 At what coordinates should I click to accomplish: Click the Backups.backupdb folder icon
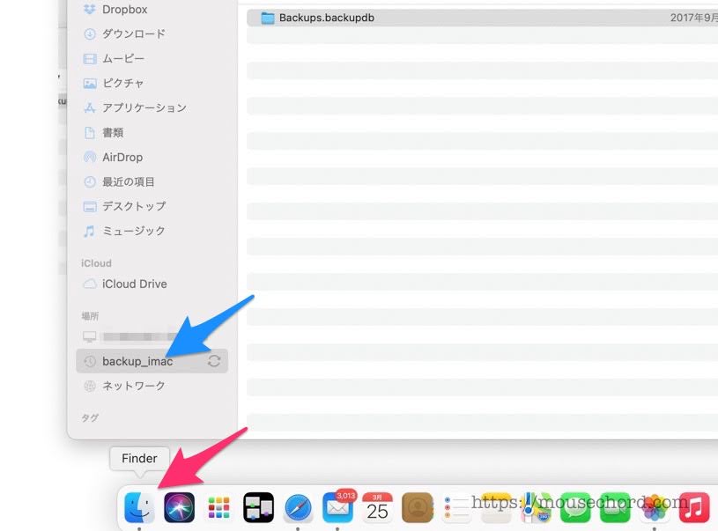coord(268,18)
